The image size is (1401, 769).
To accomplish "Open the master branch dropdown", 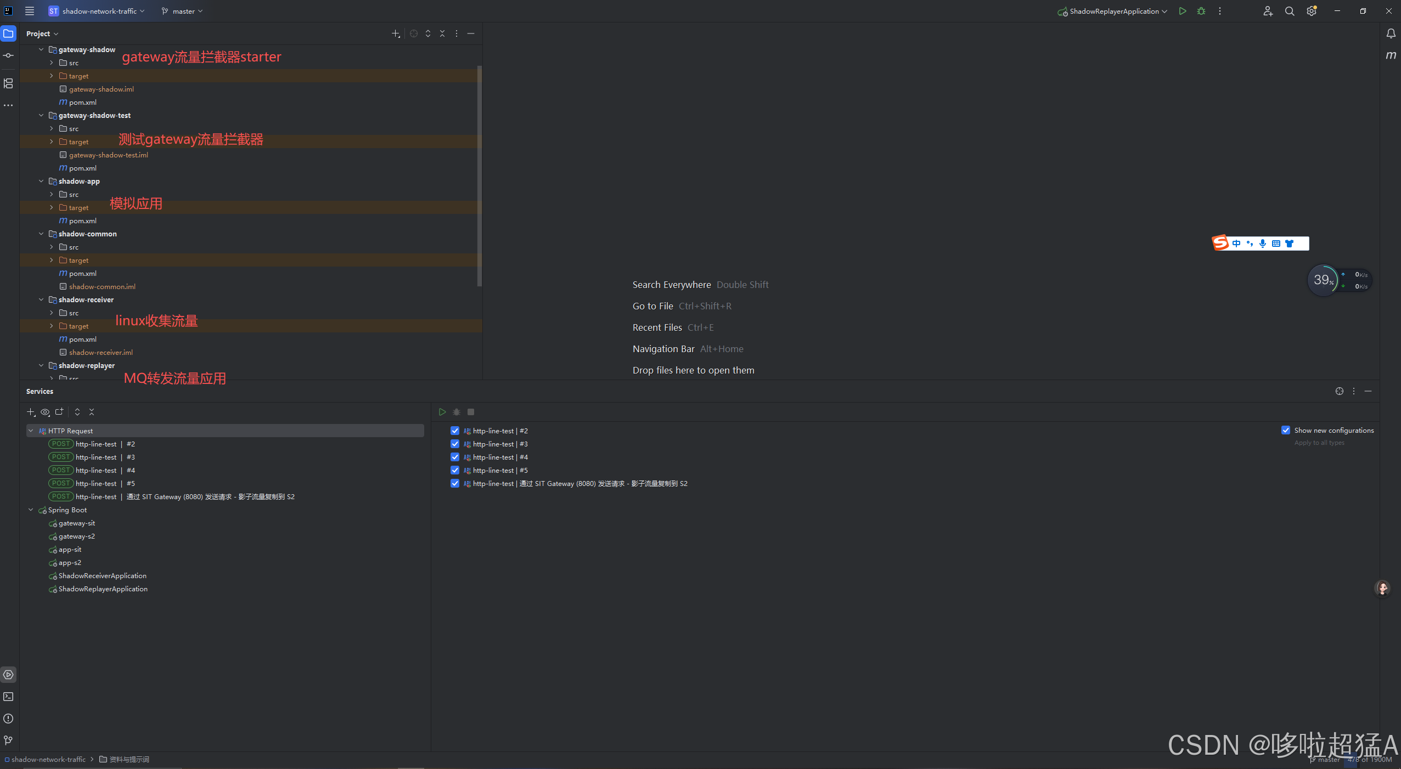I will pyautogui.click(x=183, y=11).
